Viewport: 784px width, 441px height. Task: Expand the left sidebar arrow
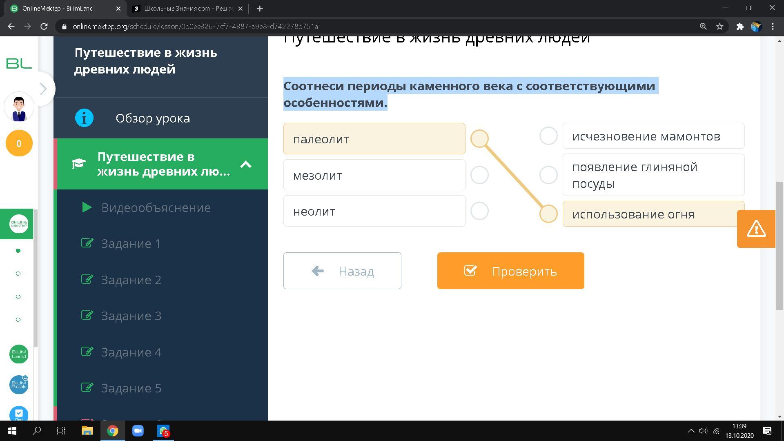click(x=43, y=89)
